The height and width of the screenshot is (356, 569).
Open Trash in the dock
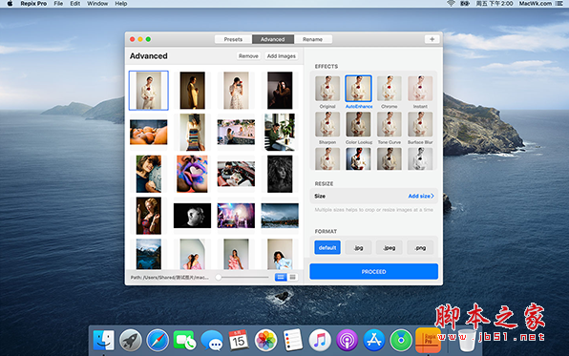[x=467, y=341]
